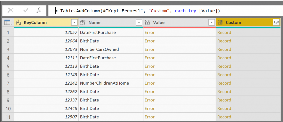Screen dimensions: 283x122
Task: Open the Value column filter dropdown
Action: click(211, 23)
